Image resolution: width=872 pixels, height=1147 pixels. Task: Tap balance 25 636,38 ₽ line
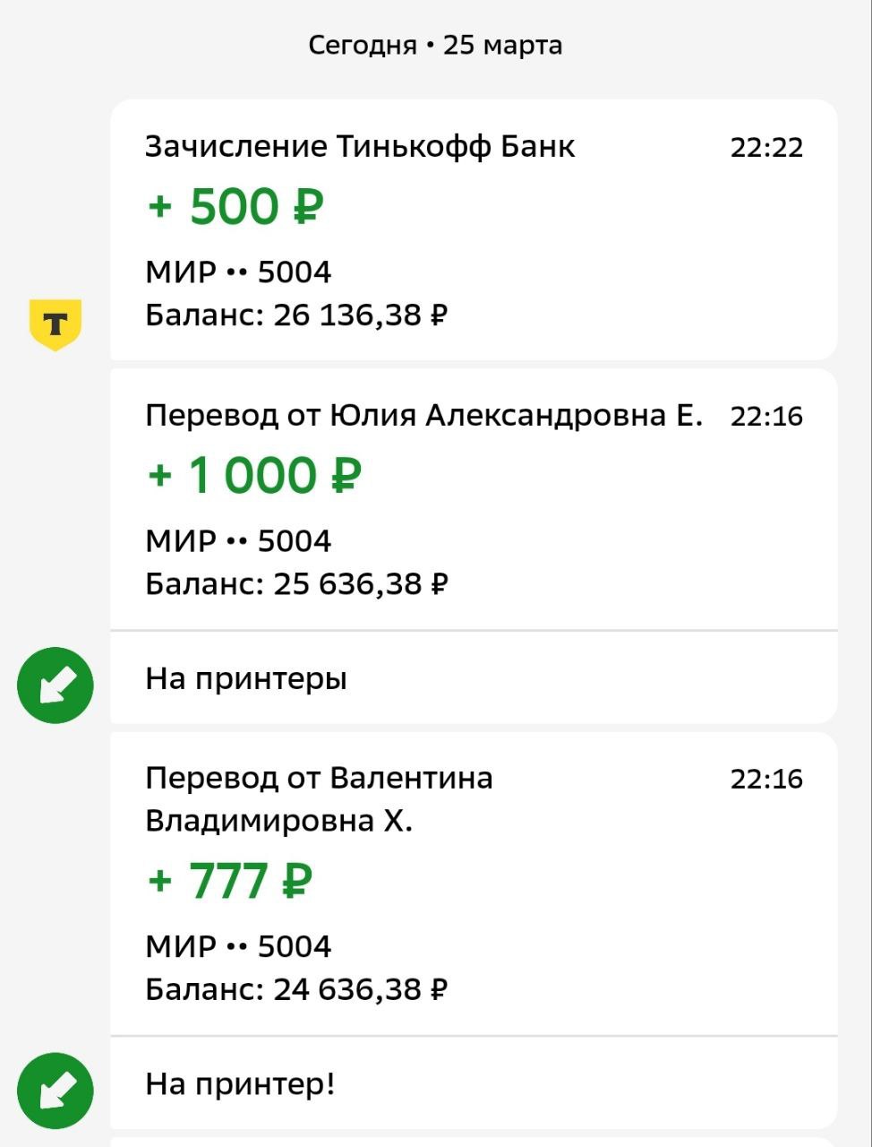(296, 584)
